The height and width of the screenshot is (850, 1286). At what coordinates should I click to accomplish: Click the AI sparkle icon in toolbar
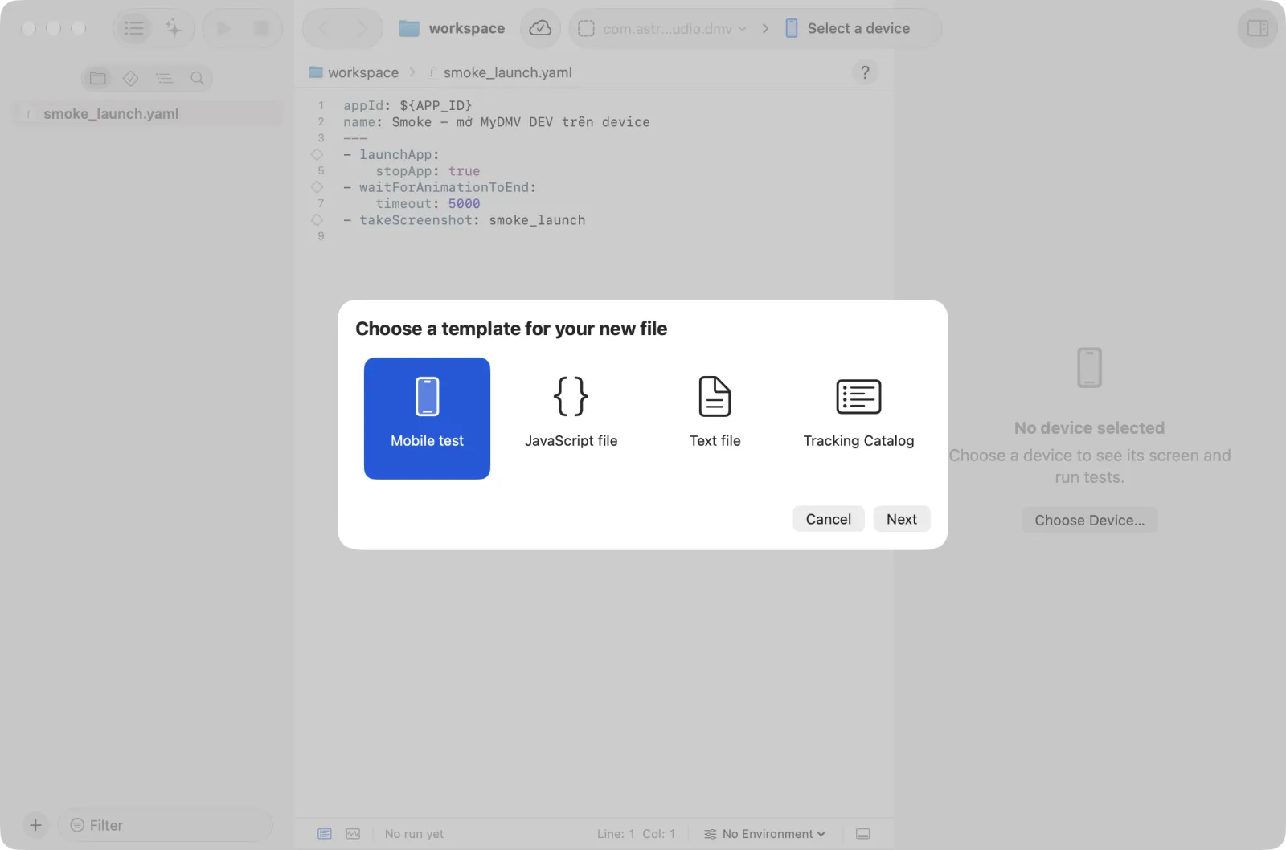pyautogui.click(x=174, y=28)
